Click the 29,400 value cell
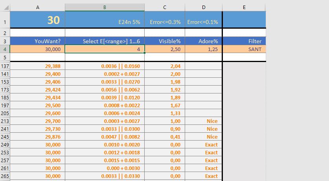This screenshot has width=329, height=181. (x=38, y=74)
